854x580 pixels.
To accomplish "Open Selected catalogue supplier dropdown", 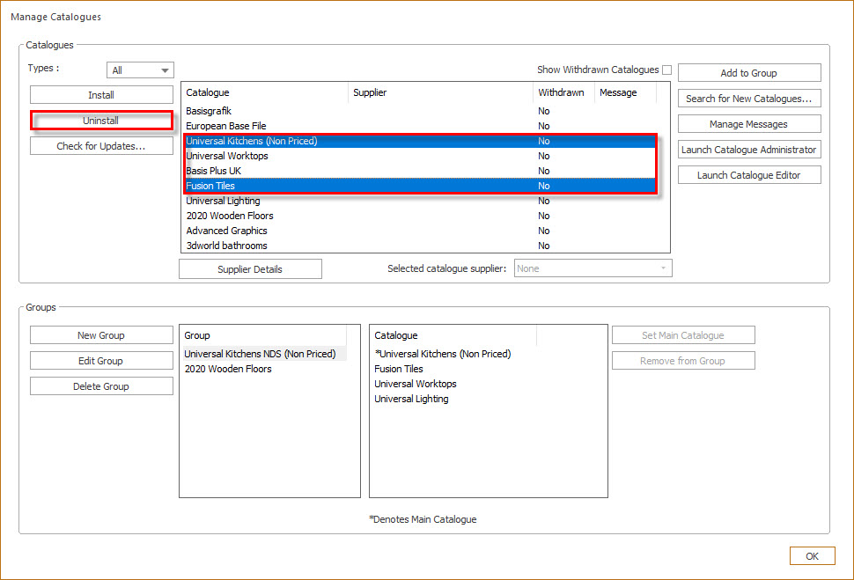I will point(593,268).
